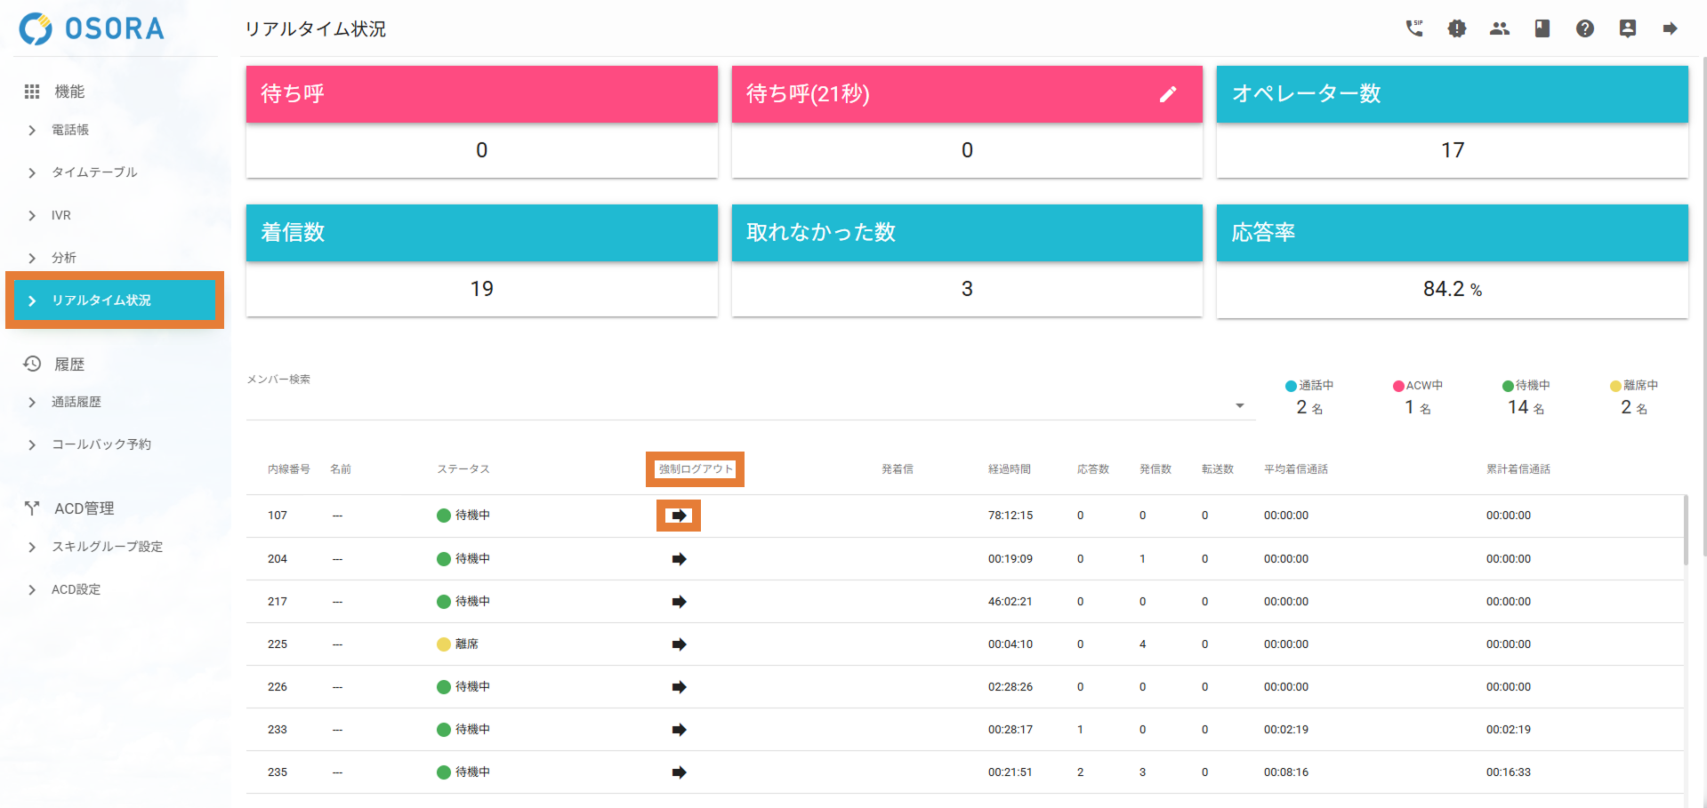This screenshot has height=808, width=1707.
Task: Open 通話履歴 in the sidebar
Action: [76, 402]
